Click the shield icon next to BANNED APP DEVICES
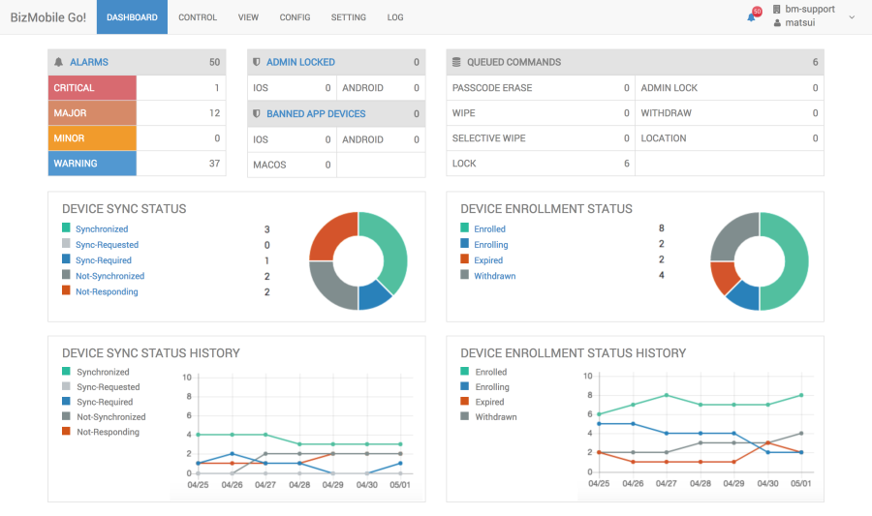 pos(257,114)
